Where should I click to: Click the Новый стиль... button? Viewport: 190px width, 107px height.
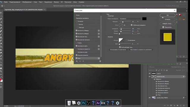coord(167,23)
